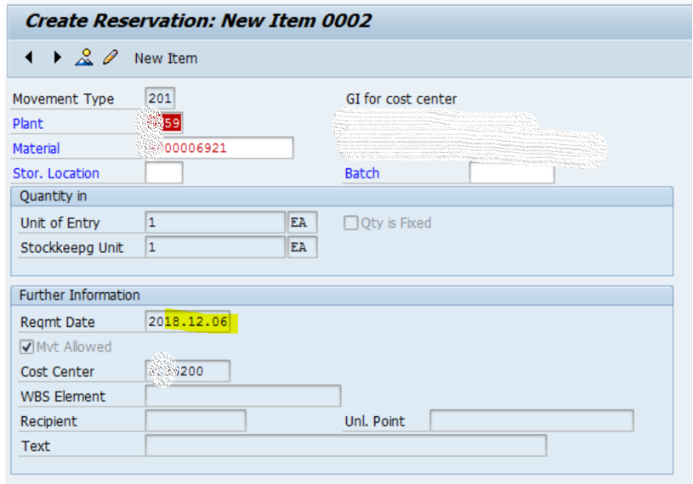Click the Batch label link
Screen dimensions: 693x484
pyautogui.click(x=362, y=173)
